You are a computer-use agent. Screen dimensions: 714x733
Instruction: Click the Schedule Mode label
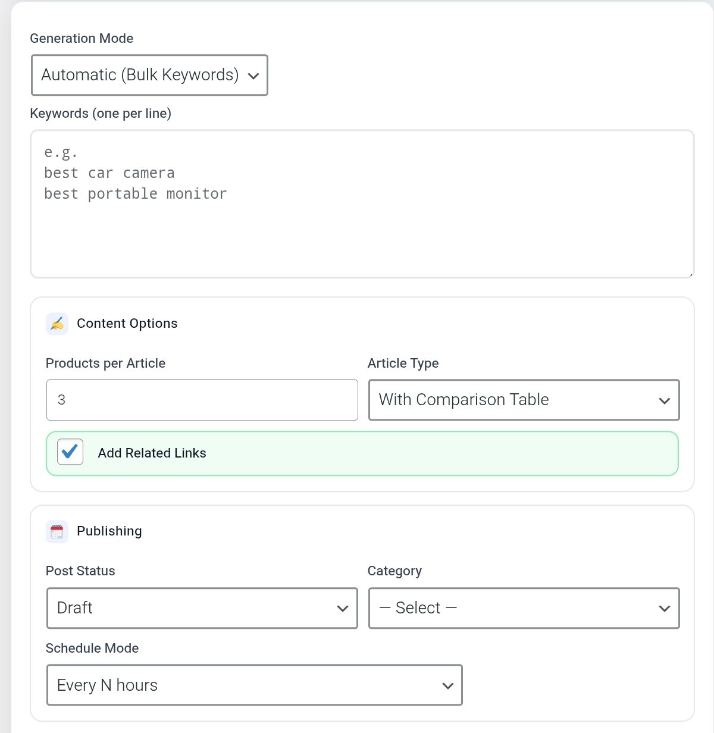(92, 649)
